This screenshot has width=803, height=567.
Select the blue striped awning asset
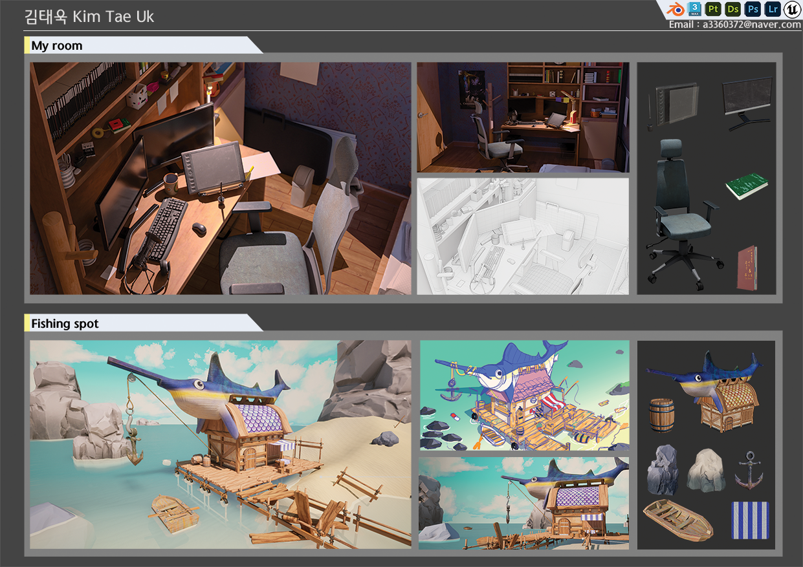click(750, 520)
